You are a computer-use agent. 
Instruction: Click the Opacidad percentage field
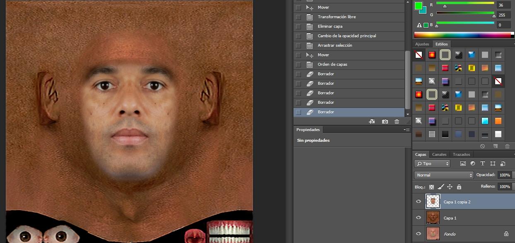pyautogui.click(x=504, y=175)
